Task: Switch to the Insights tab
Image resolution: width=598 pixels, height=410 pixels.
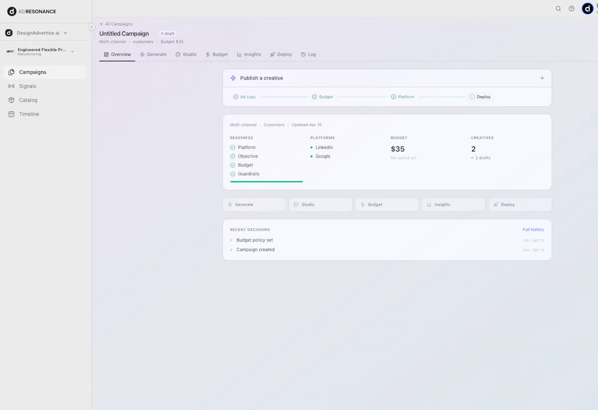Action: point(249,54)
